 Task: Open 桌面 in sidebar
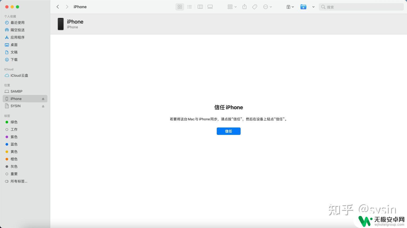25,45
